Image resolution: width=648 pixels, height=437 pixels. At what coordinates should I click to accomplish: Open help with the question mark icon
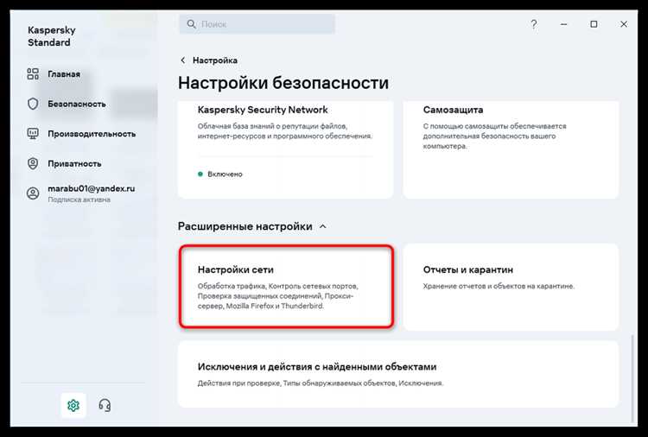coord(534,24)
